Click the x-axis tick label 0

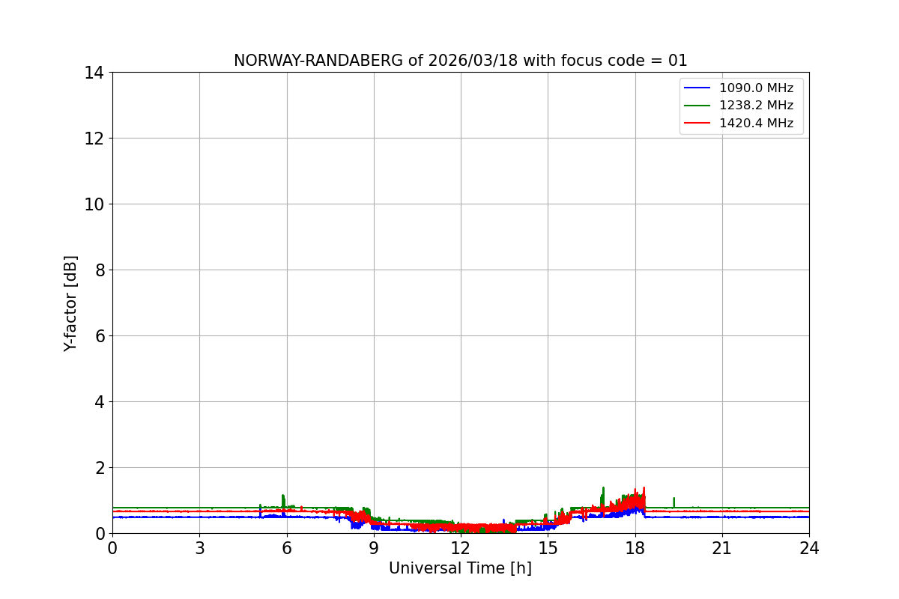pos(112,548)
